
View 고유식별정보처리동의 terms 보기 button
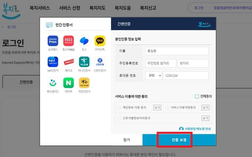coord(206,118)
